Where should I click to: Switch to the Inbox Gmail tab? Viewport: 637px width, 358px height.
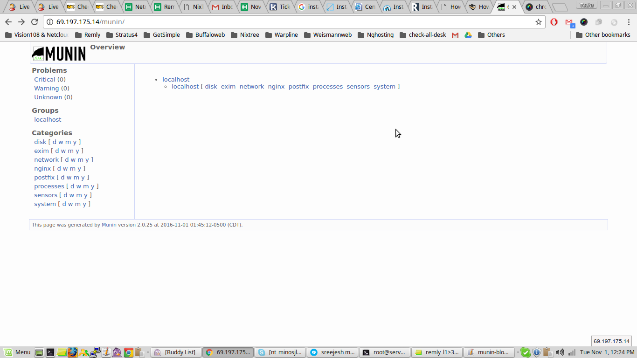pyautogui.click(x=222, y=7)
